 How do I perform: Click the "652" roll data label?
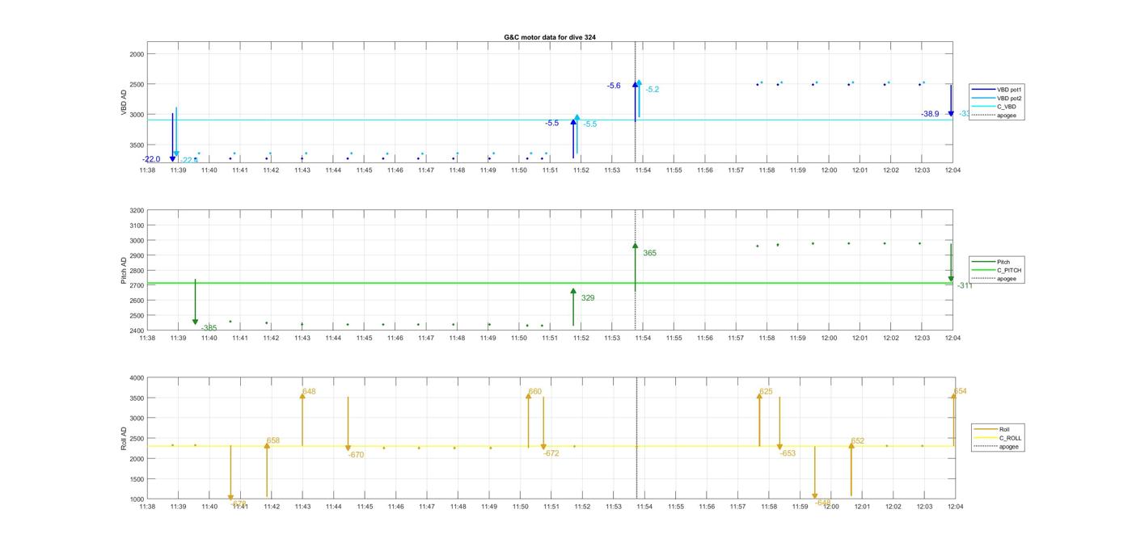pos(857,440)
